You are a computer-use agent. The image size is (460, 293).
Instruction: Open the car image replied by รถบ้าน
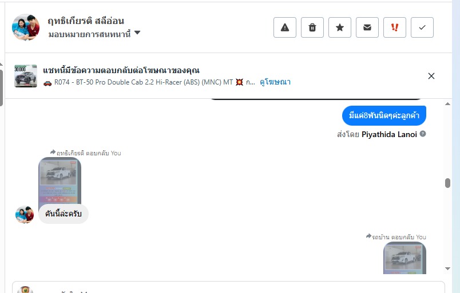coord(405,258)
